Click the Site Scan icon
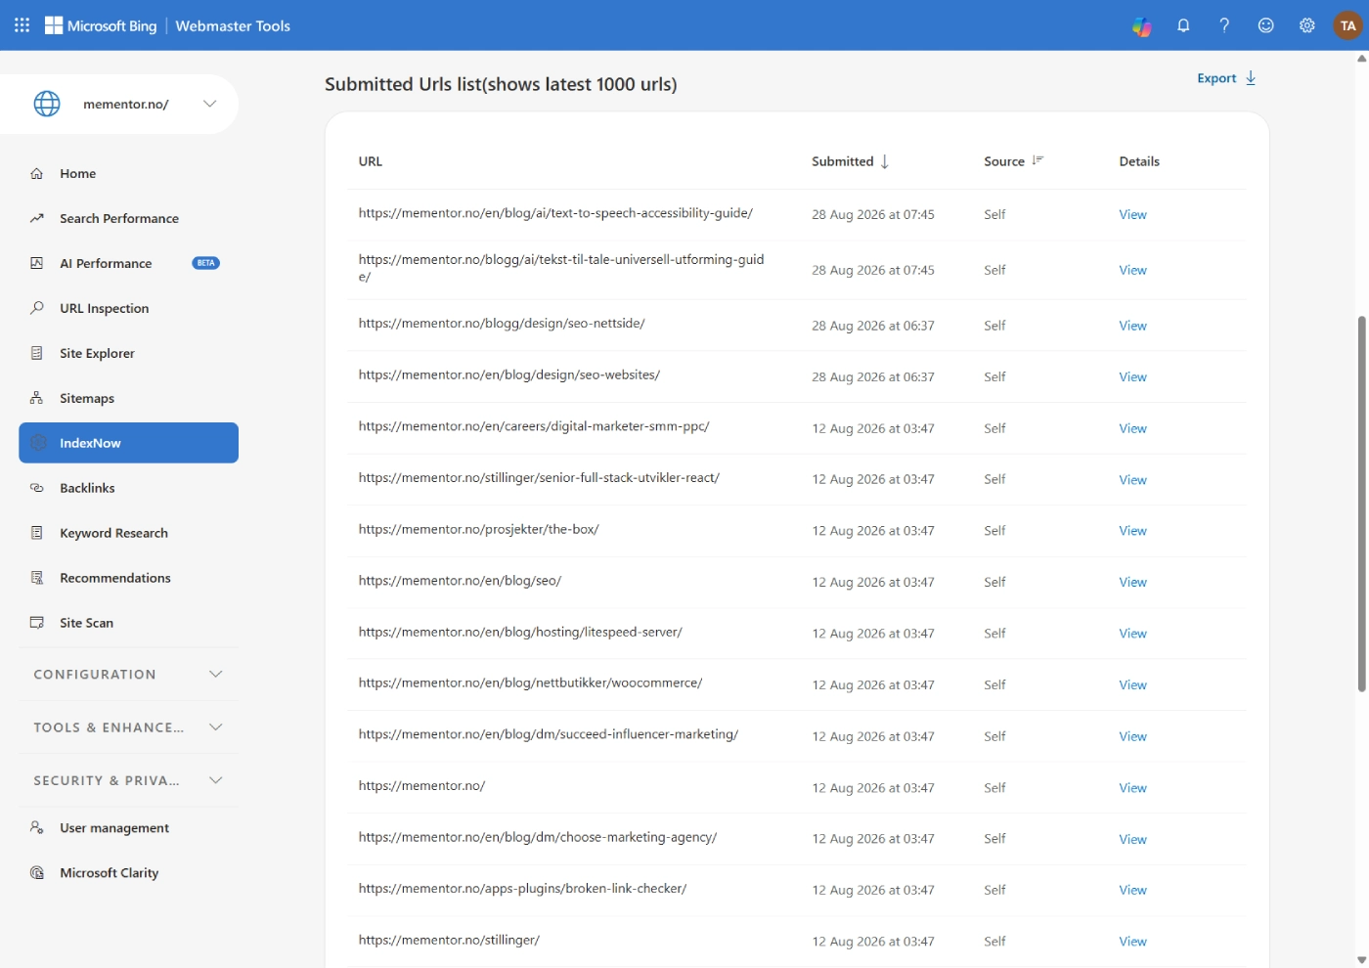This screenshot has height=968, width=1369. point(37,623)
